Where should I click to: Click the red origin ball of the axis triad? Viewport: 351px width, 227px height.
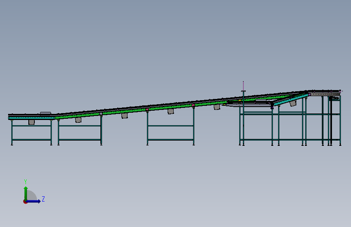click(25, 202)
